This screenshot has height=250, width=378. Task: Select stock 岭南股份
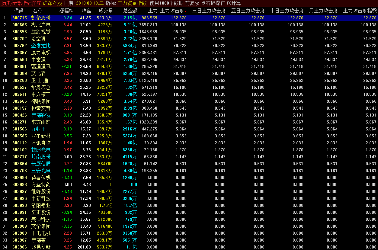(x=41, y=157)
